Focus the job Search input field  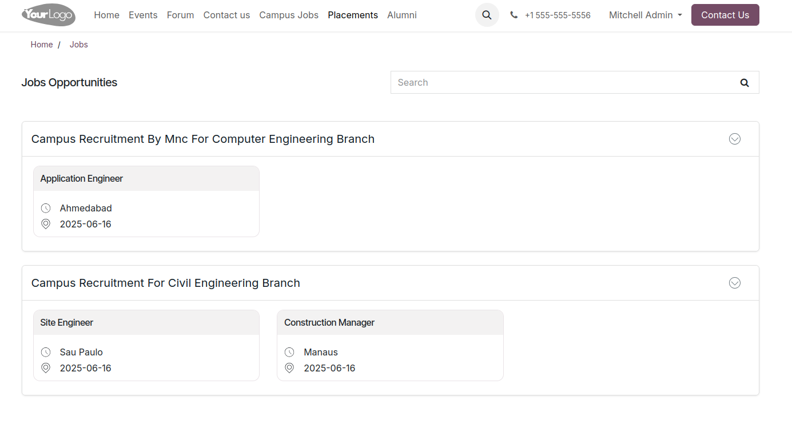pos(561,82)
